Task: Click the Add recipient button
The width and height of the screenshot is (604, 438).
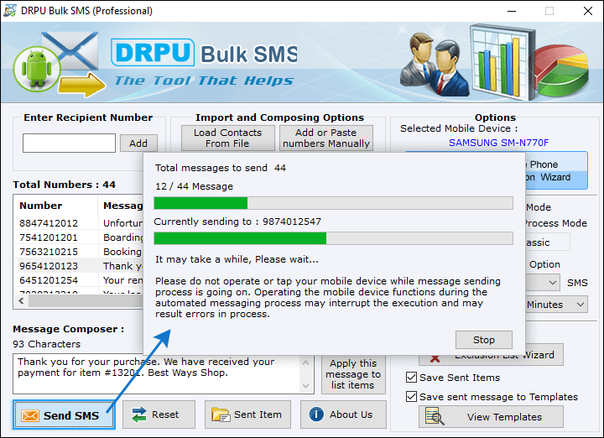Action: click(x=138, y=143)
